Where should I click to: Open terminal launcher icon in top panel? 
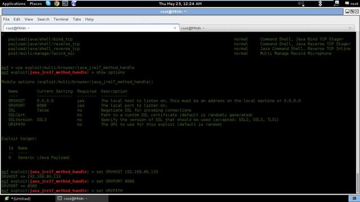click(x=65, y=3)
